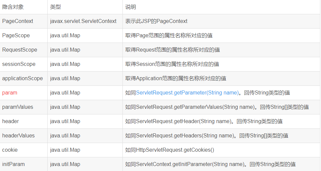Viewport: 321px width, 171px height.
Task: Click the HttpServletRequest.getCookies() description
Action: point(170,150)
